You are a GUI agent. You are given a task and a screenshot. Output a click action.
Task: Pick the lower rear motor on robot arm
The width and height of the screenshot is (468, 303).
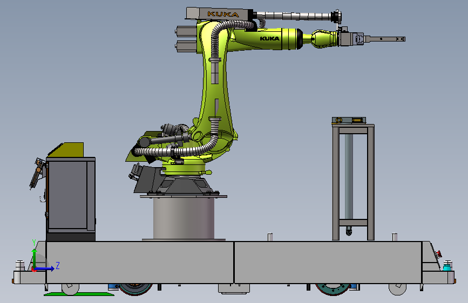tap(186, 47)
